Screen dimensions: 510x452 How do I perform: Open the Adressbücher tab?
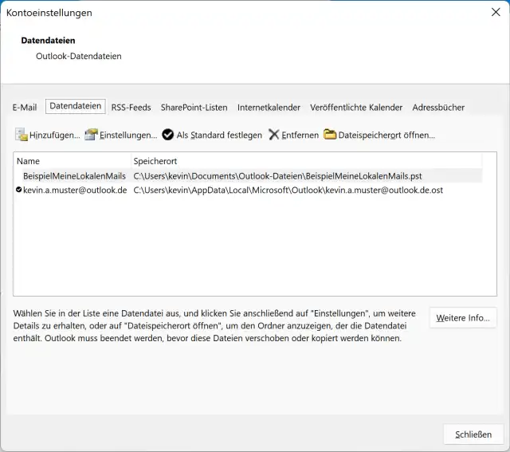click(438, 108)
